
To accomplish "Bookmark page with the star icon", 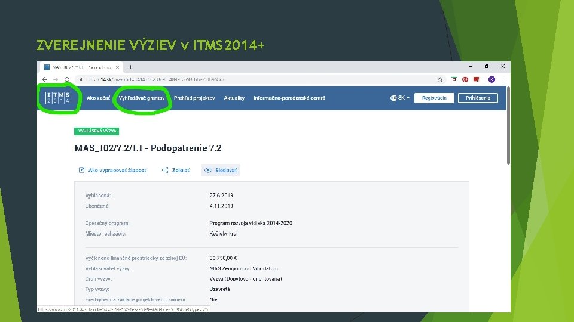I will click(x=440, y=79).
